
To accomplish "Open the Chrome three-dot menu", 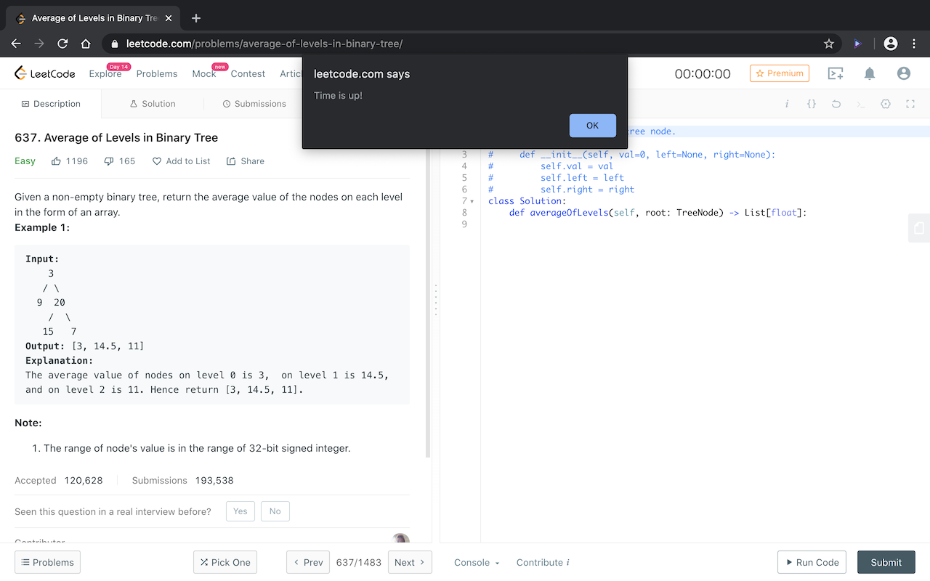I will pyautogui.click(x=914, y=44).
